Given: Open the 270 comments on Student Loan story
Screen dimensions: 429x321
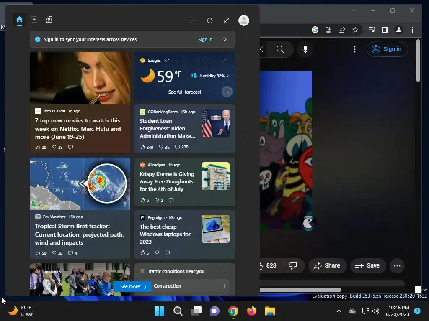Looking at the screenshot, I should [x=182, y=147].
